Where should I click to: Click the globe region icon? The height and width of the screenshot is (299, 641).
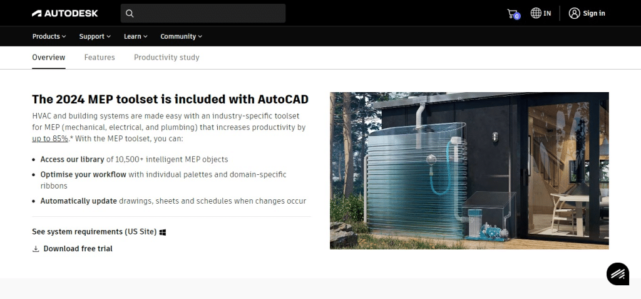[536, 13]
